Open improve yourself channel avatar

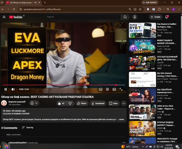[x=4, y=103]
